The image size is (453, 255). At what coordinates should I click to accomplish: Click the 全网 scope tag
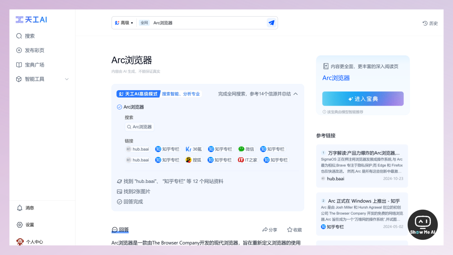point(144,23)
